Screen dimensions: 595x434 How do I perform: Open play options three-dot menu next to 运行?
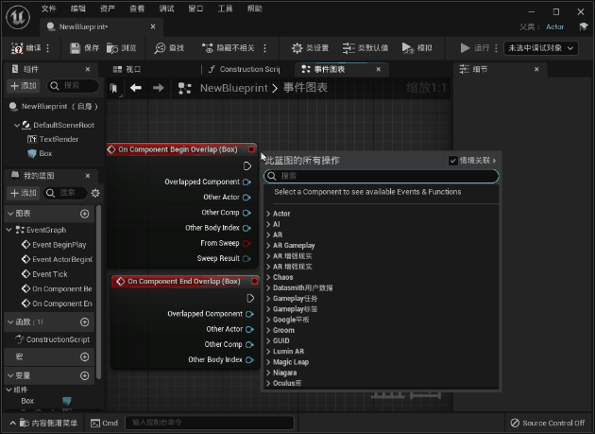[496, 48]
